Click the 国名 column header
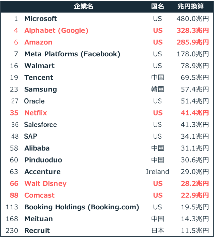The height and width of the screenshot is (237, 214). click(x=158, y=6)
